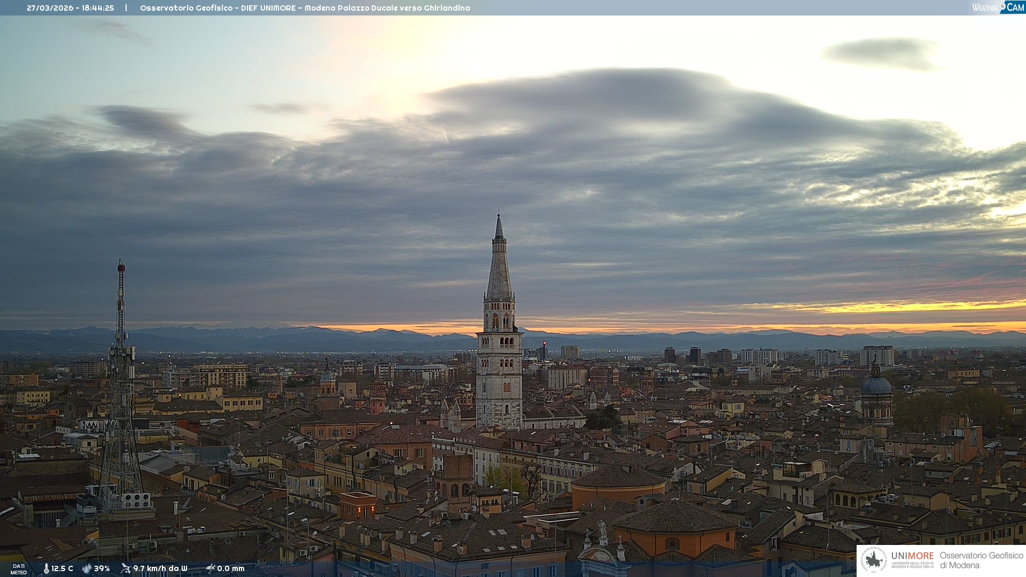Click the DATI METEO label
Viewport: 1026px width, 577px height.
click(x=19, y=569)
